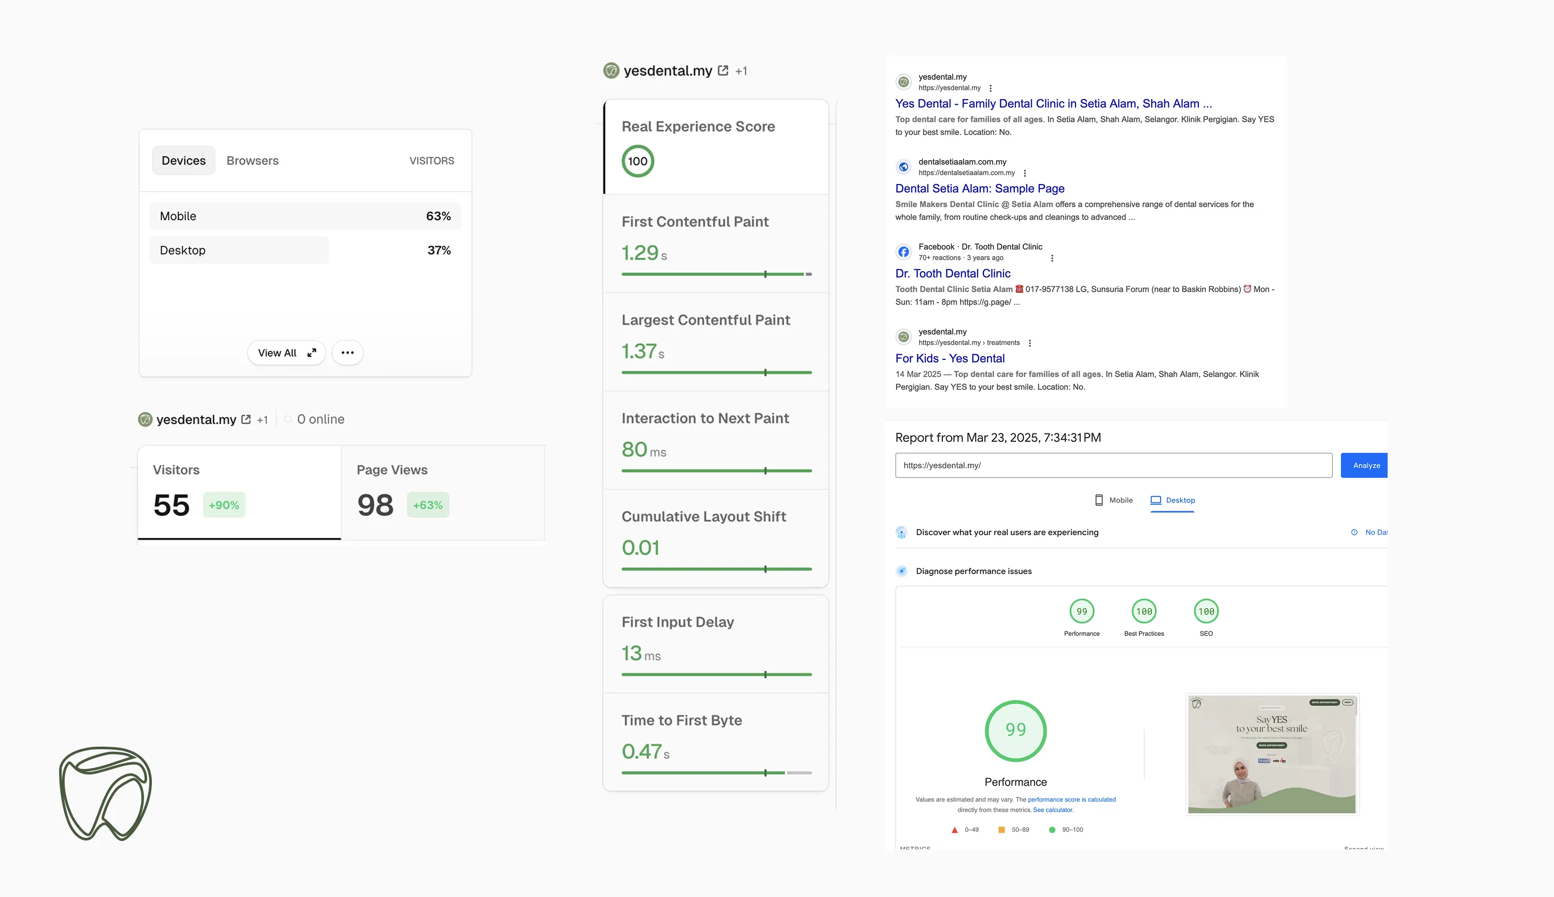Viewport: 1554px width, 897px height.
Task: Click the First Contentful Paint progress bar
Action: tap(717, 274)
